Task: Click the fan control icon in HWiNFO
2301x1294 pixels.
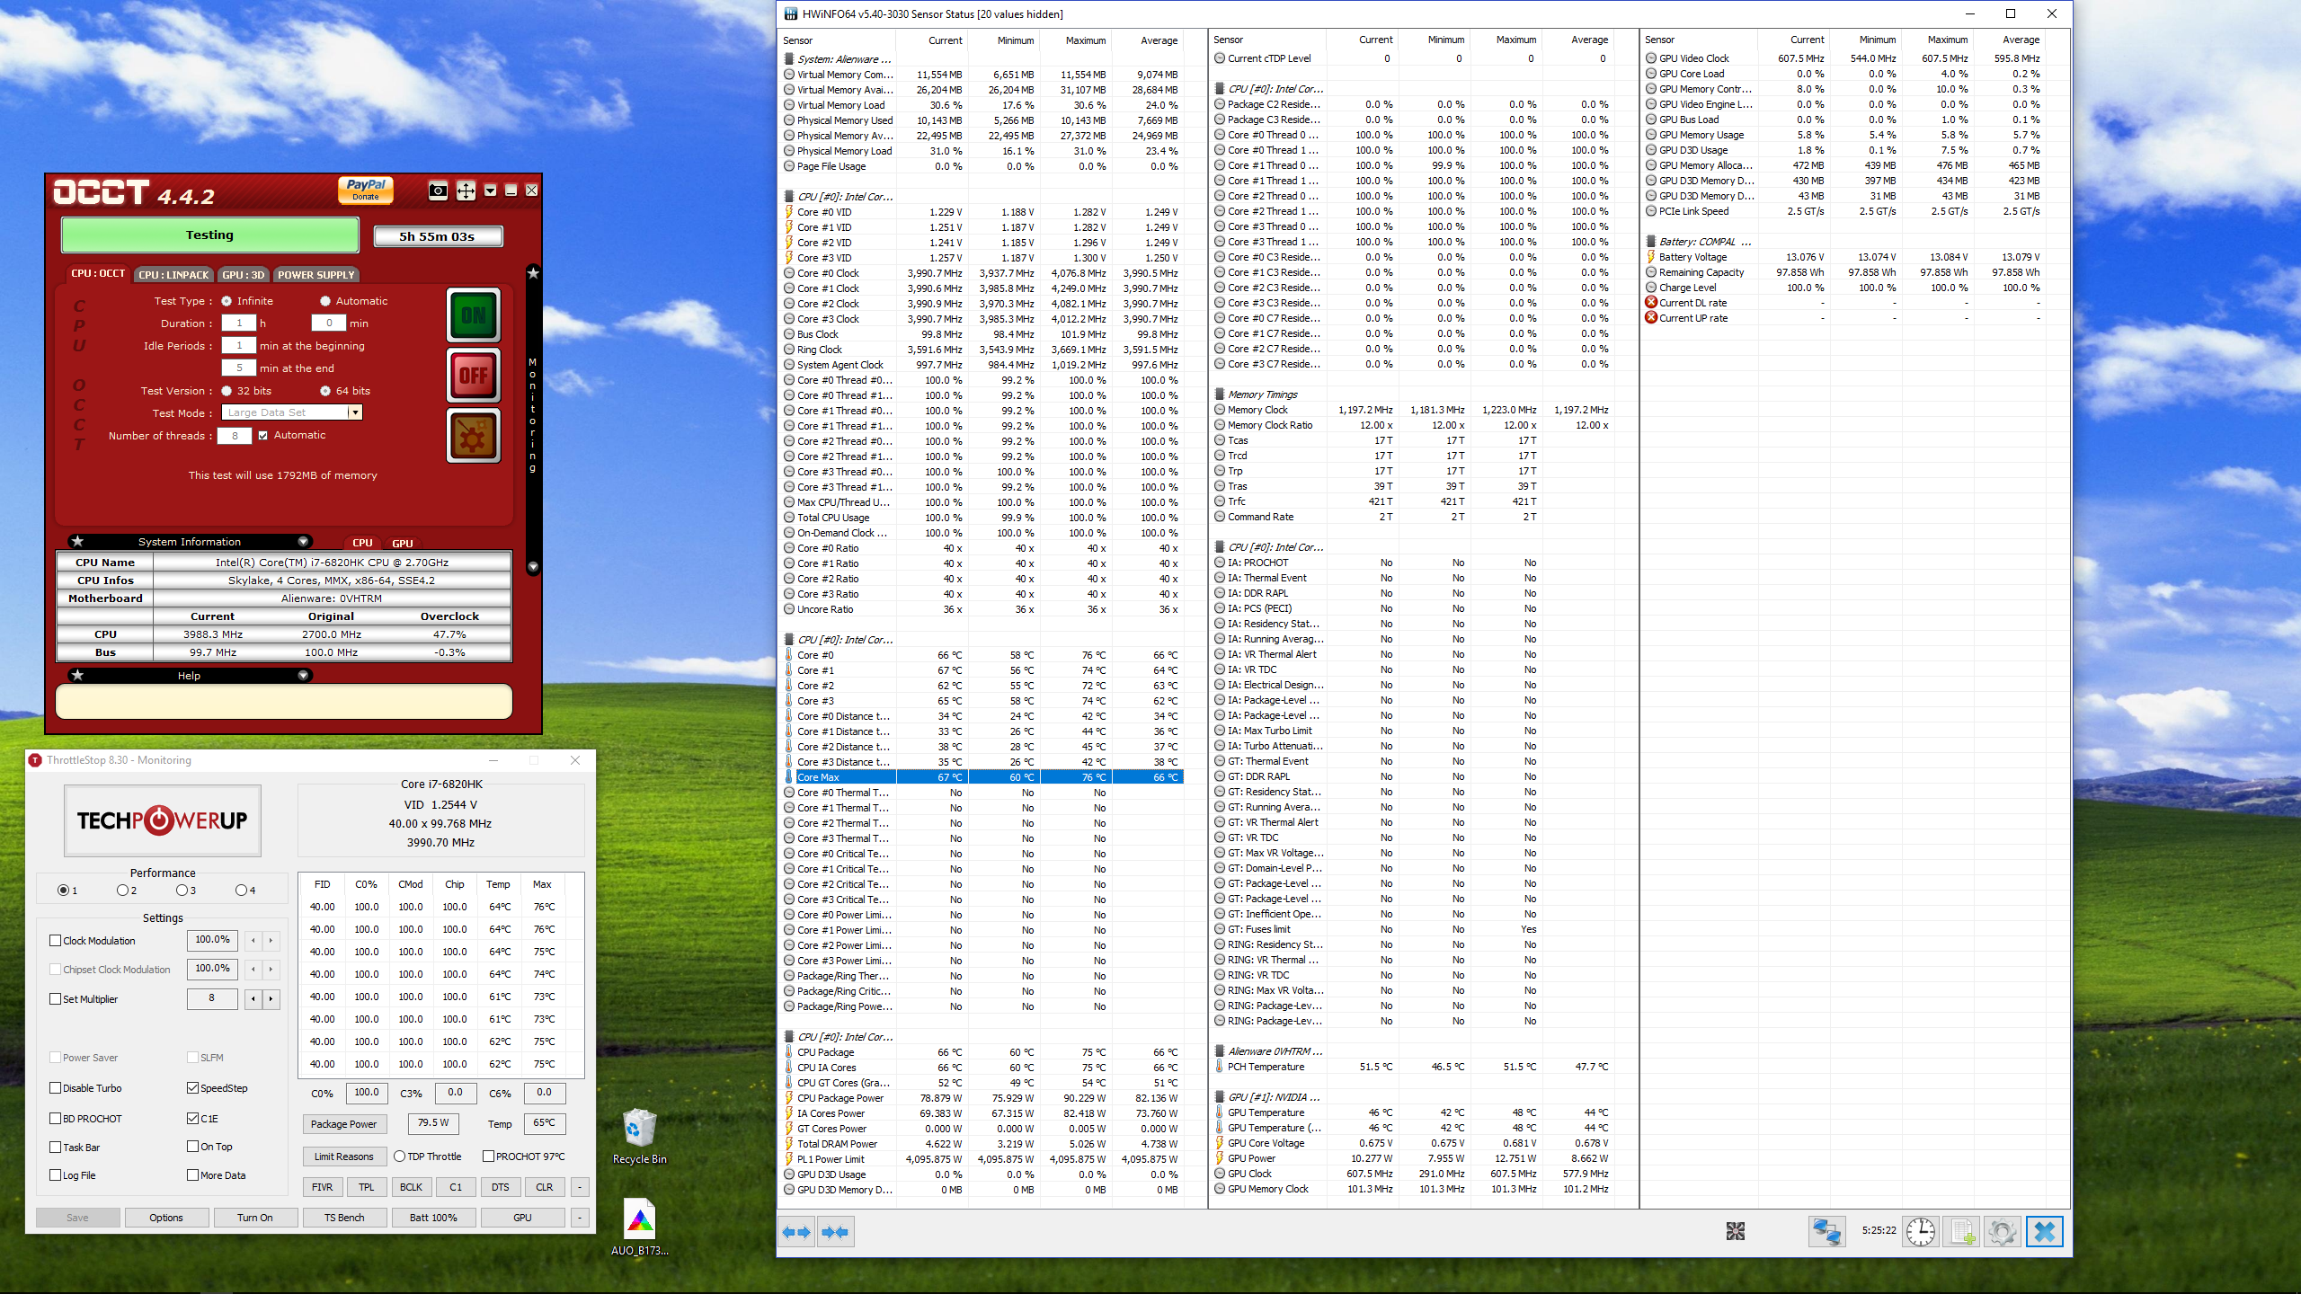Action: [1736, 1231]
